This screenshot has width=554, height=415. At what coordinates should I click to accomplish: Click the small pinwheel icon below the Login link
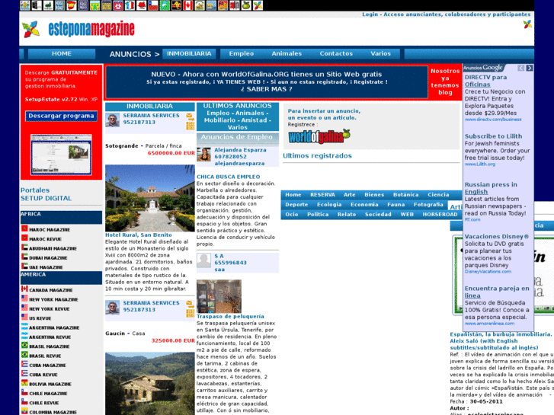pos(527,24)
